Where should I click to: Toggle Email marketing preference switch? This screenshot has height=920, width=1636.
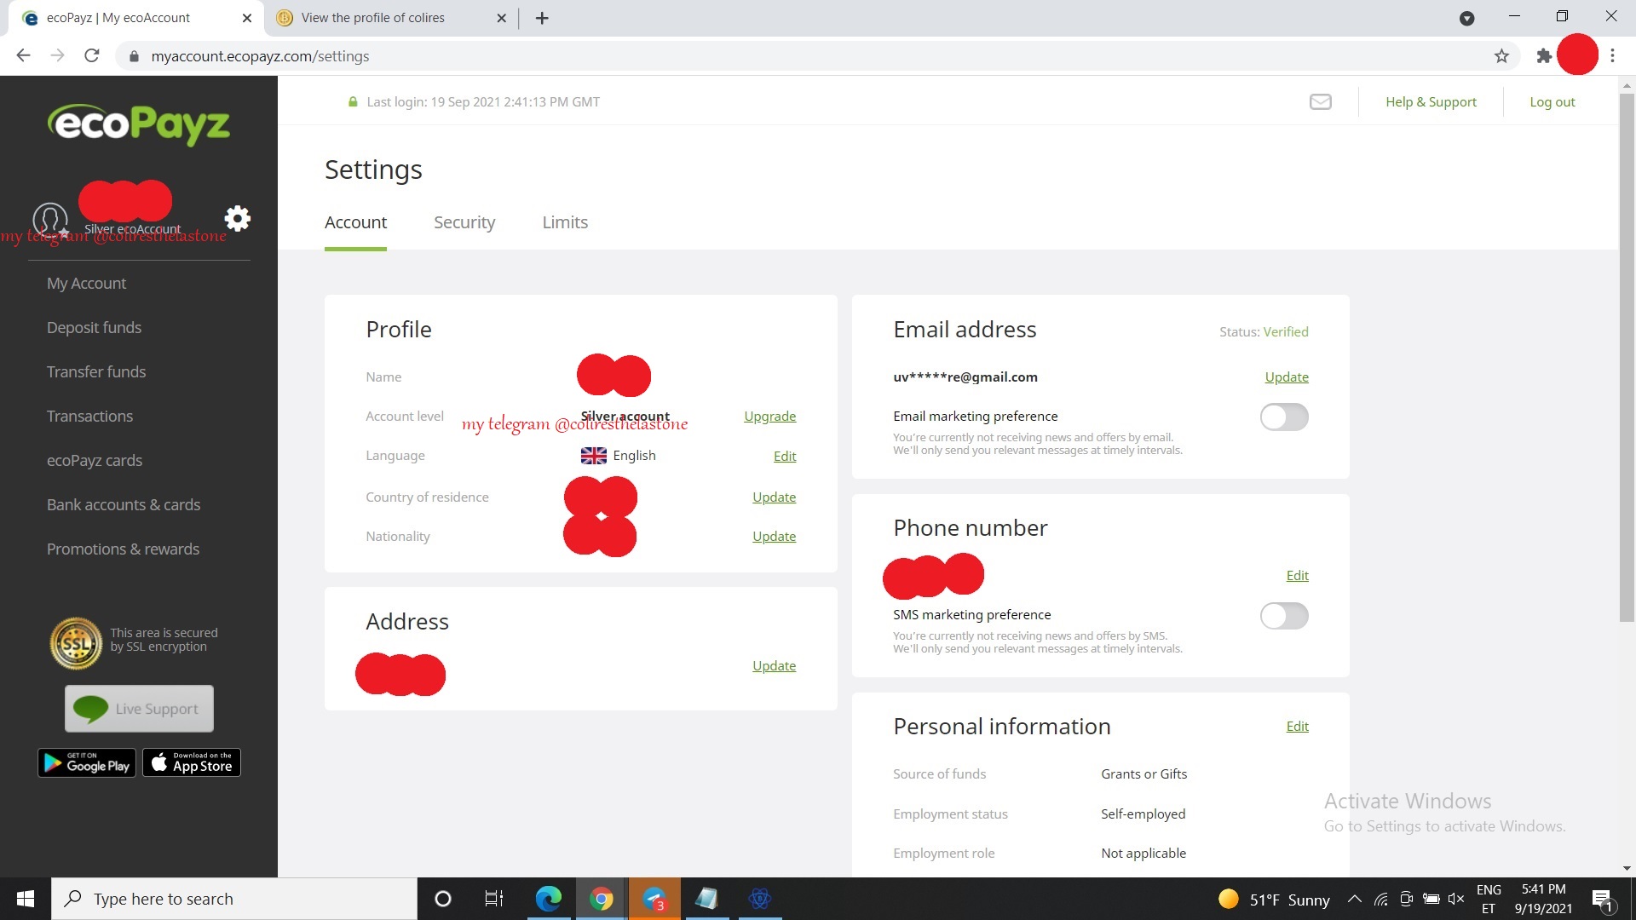click(1284, 417)
